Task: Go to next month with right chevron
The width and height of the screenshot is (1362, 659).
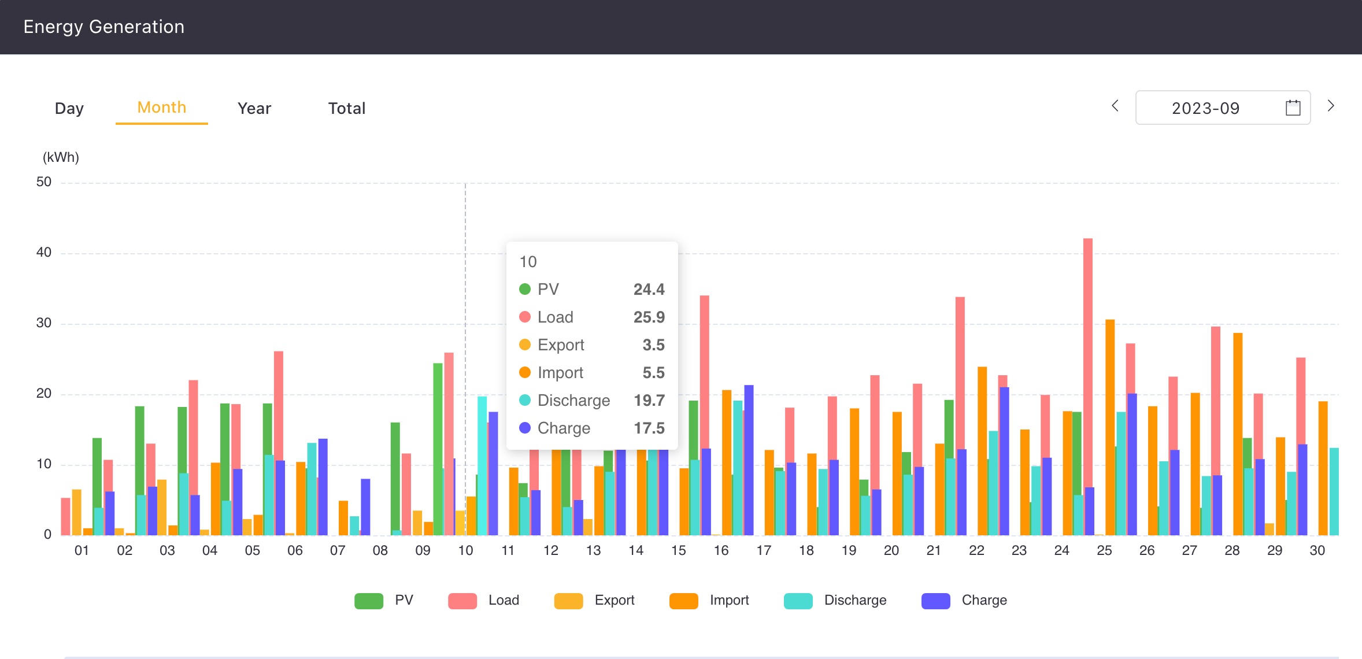Action: (x=1331, y=106)
